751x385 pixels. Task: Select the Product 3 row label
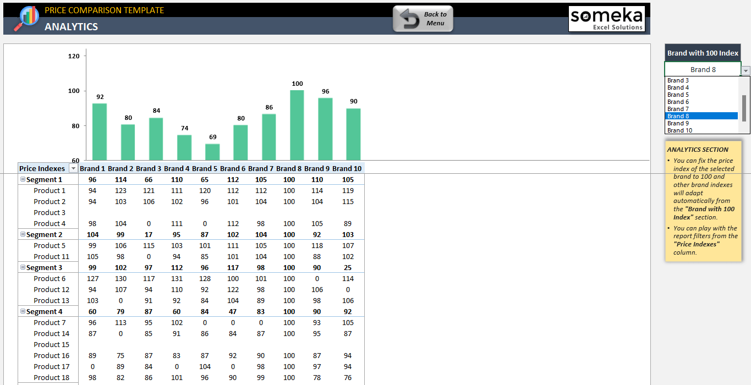coord(50,212)
